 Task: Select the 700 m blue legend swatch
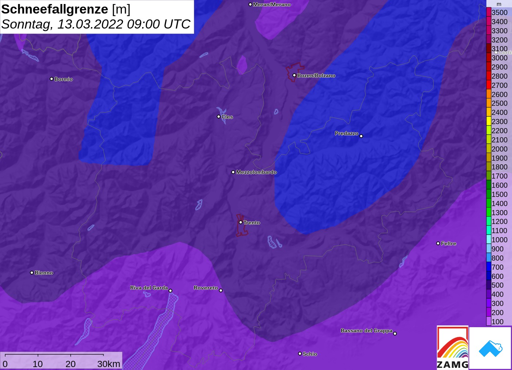click(x=489, y=267)
